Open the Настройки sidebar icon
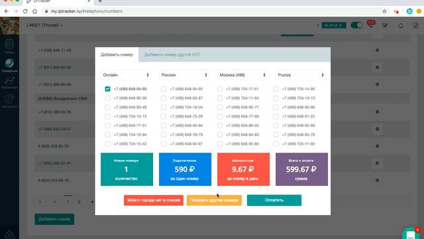424x239 pixels. (x=9, y=101)
